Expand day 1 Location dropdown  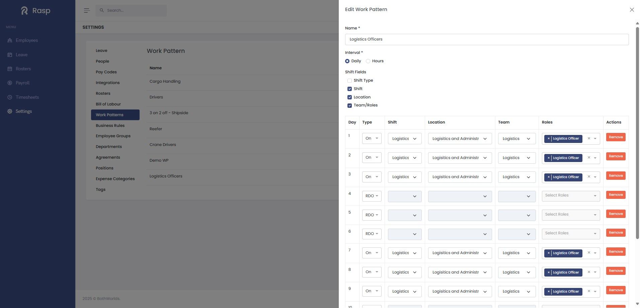[460, 139]
